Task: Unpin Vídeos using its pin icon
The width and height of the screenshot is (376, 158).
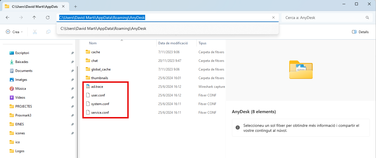Action: 72,98
